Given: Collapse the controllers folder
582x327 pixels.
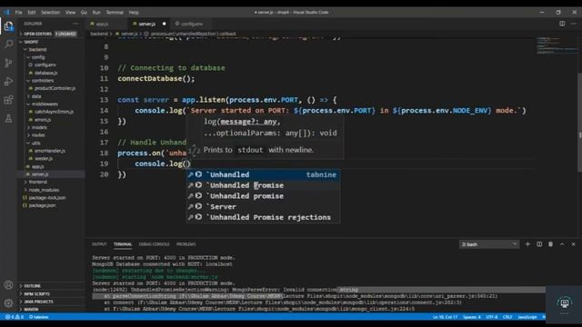Looking at the screenshot, I should pos(51,81).
